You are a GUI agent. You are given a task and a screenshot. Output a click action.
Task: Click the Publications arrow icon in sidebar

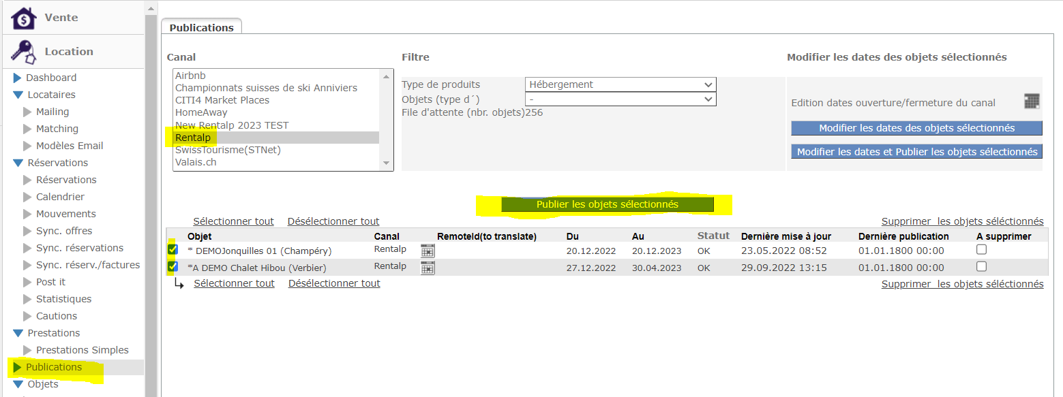coord(18,367)
